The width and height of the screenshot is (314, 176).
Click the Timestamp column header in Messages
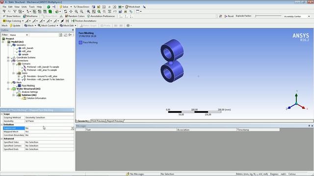(258, 130)
